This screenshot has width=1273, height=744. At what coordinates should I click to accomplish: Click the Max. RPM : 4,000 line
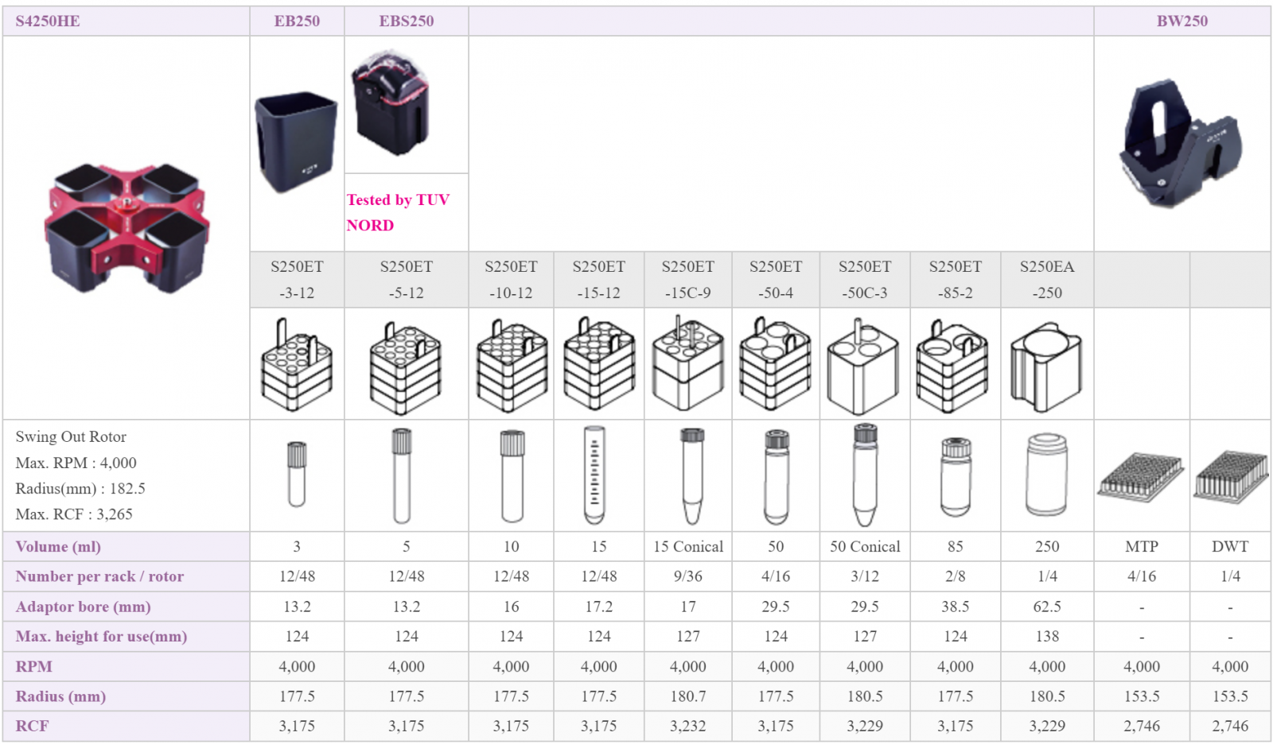76,463
